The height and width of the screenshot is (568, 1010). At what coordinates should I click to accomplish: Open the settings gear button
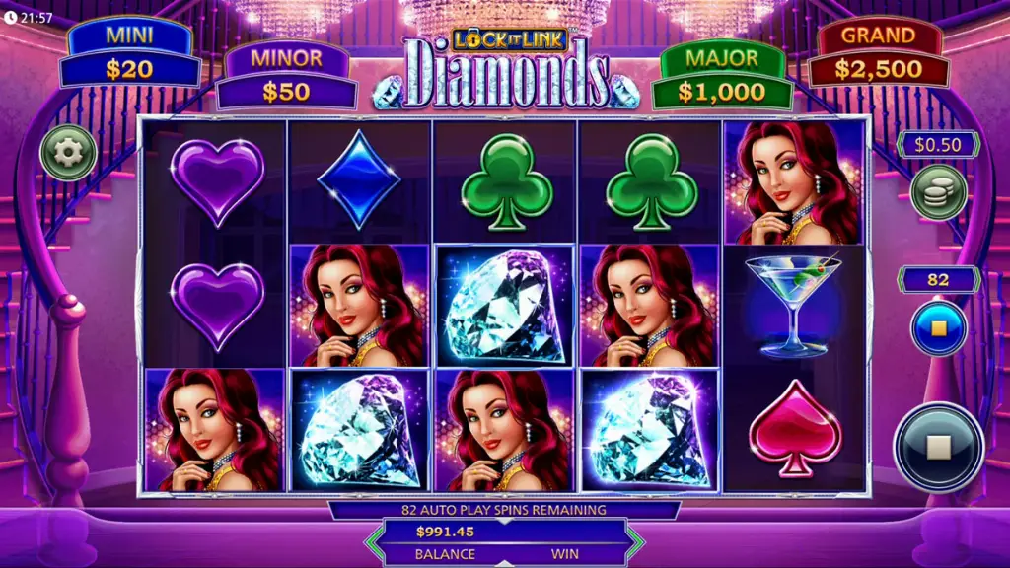pyautogui.click(x=68, y=153)
